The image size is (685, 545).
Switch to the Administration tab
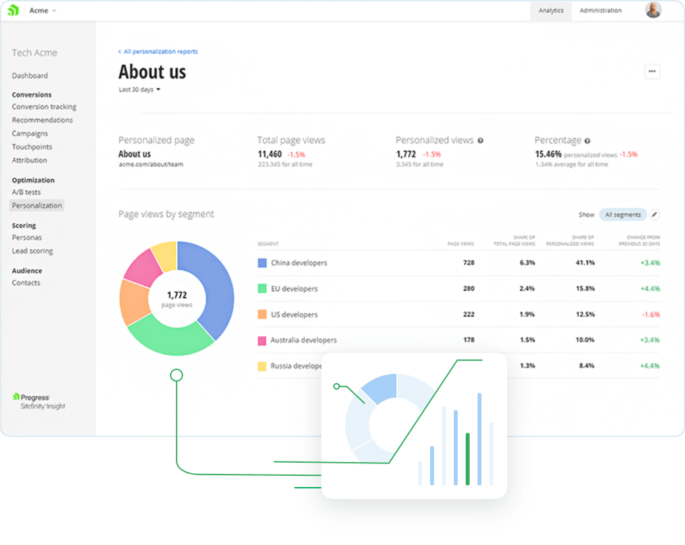pyautogui.click(x=600, y=11)
